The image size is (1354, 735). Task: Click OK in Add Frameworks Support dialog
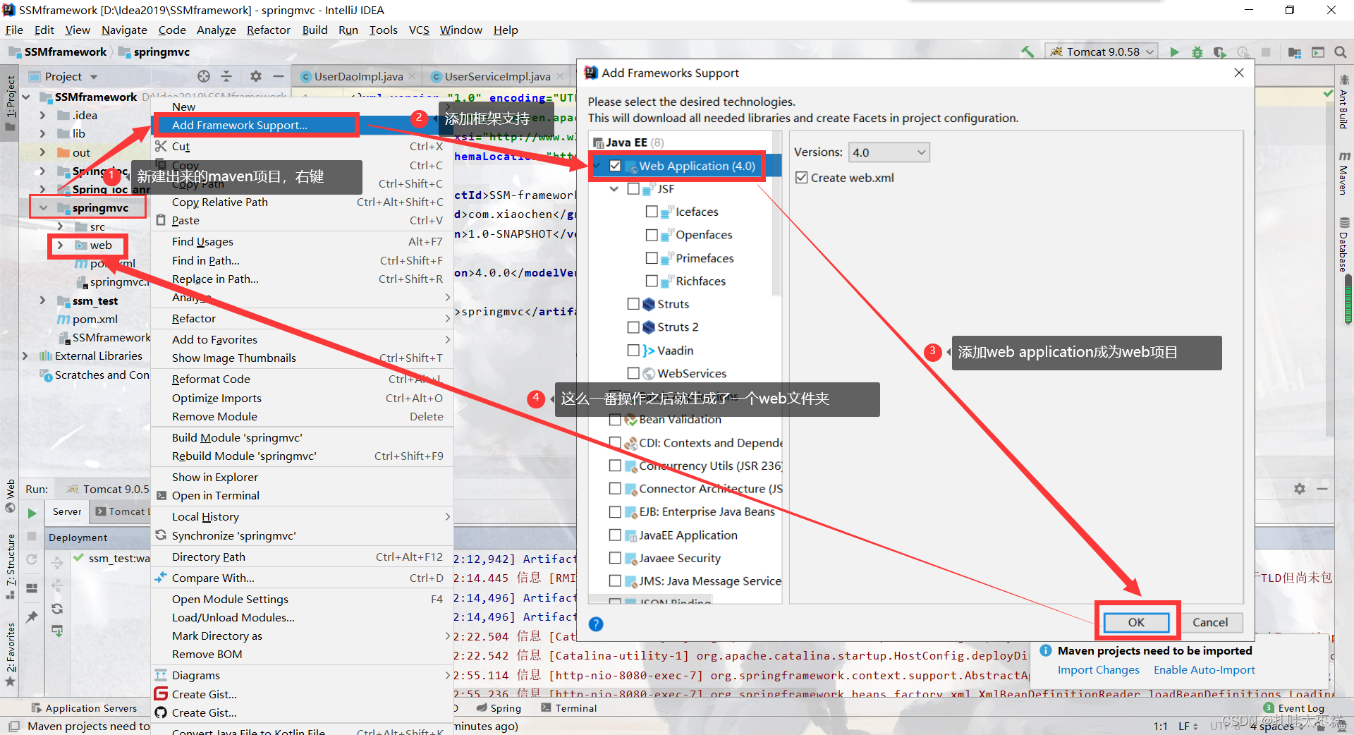point(1136,622)
